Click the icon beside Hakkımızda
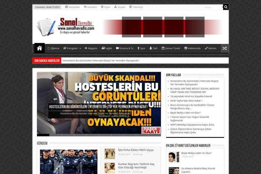The height and width of the screenshot is (174, 261). point(186,48)
